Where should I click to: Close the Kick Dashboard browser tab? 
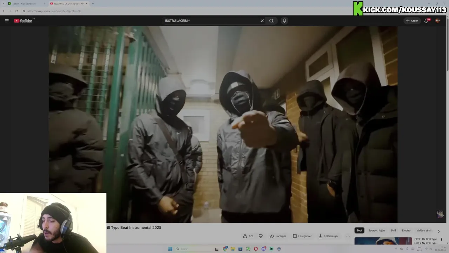point(45,4)
